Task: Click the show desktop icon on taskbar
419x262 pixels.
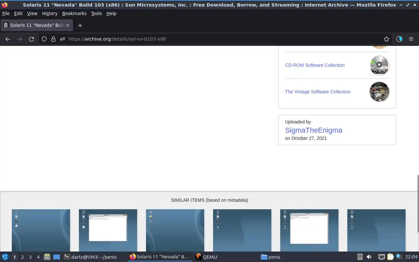Action: point(57,257)
